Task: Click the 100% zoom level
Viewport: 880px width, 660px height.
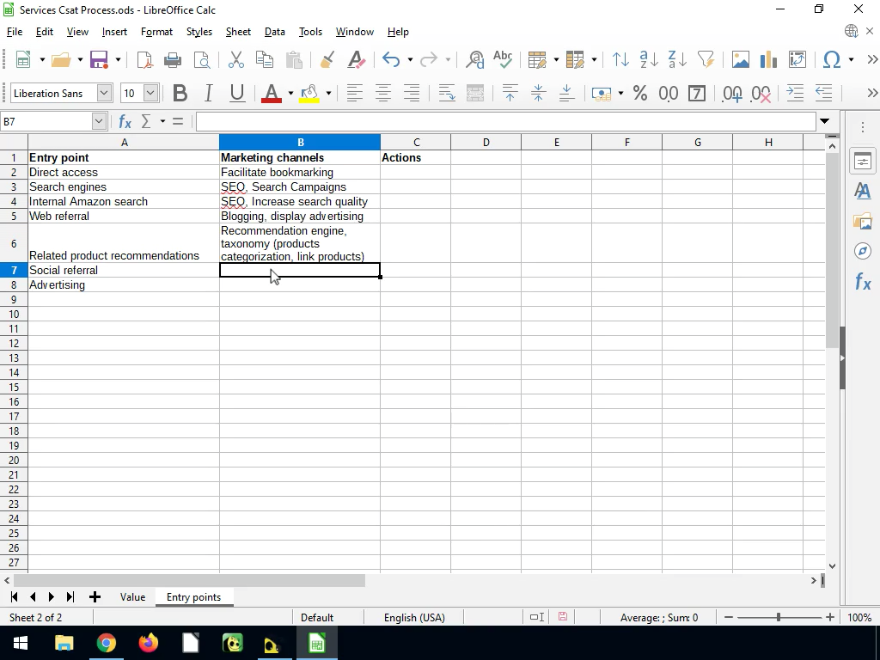Action: (x=859, y=618)
